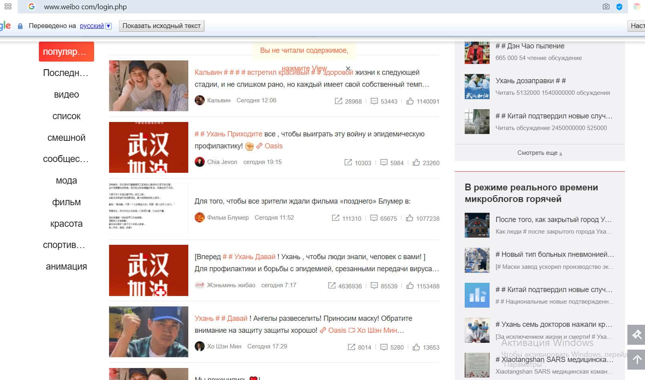
Task: Click the pin icon above back-to-top
Action: (636, 334)
